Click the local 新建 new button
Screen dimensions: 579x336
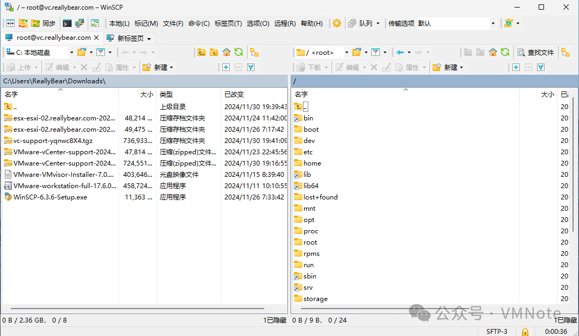156,68
